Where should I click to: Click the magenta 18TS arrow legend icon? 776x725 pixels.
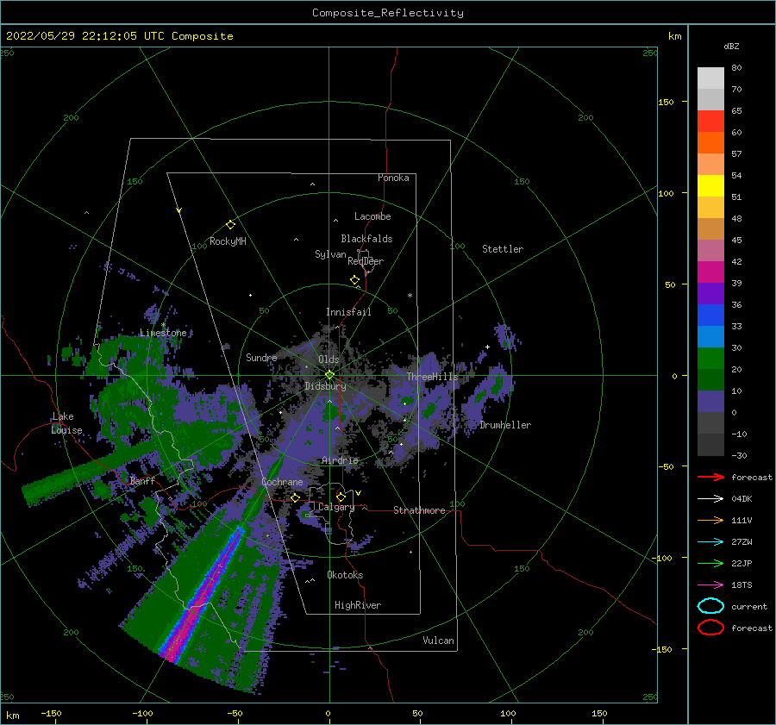coord(710,585)
